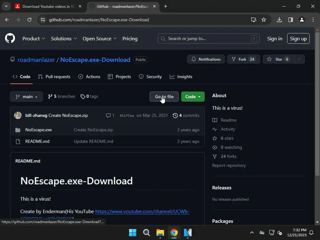Screen dimensions: 320x240
Task: Open the NoEscape.exe folder
Action: pos(38,130)
